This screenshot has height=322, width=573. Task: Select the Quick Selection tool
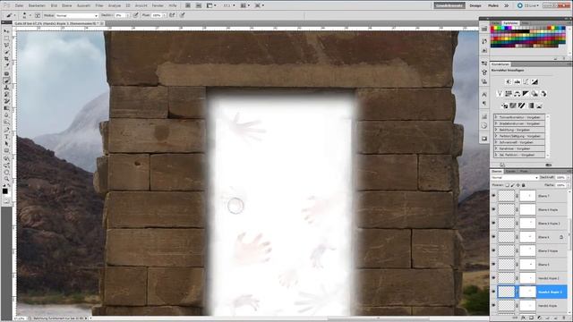(x=6, y=52)
